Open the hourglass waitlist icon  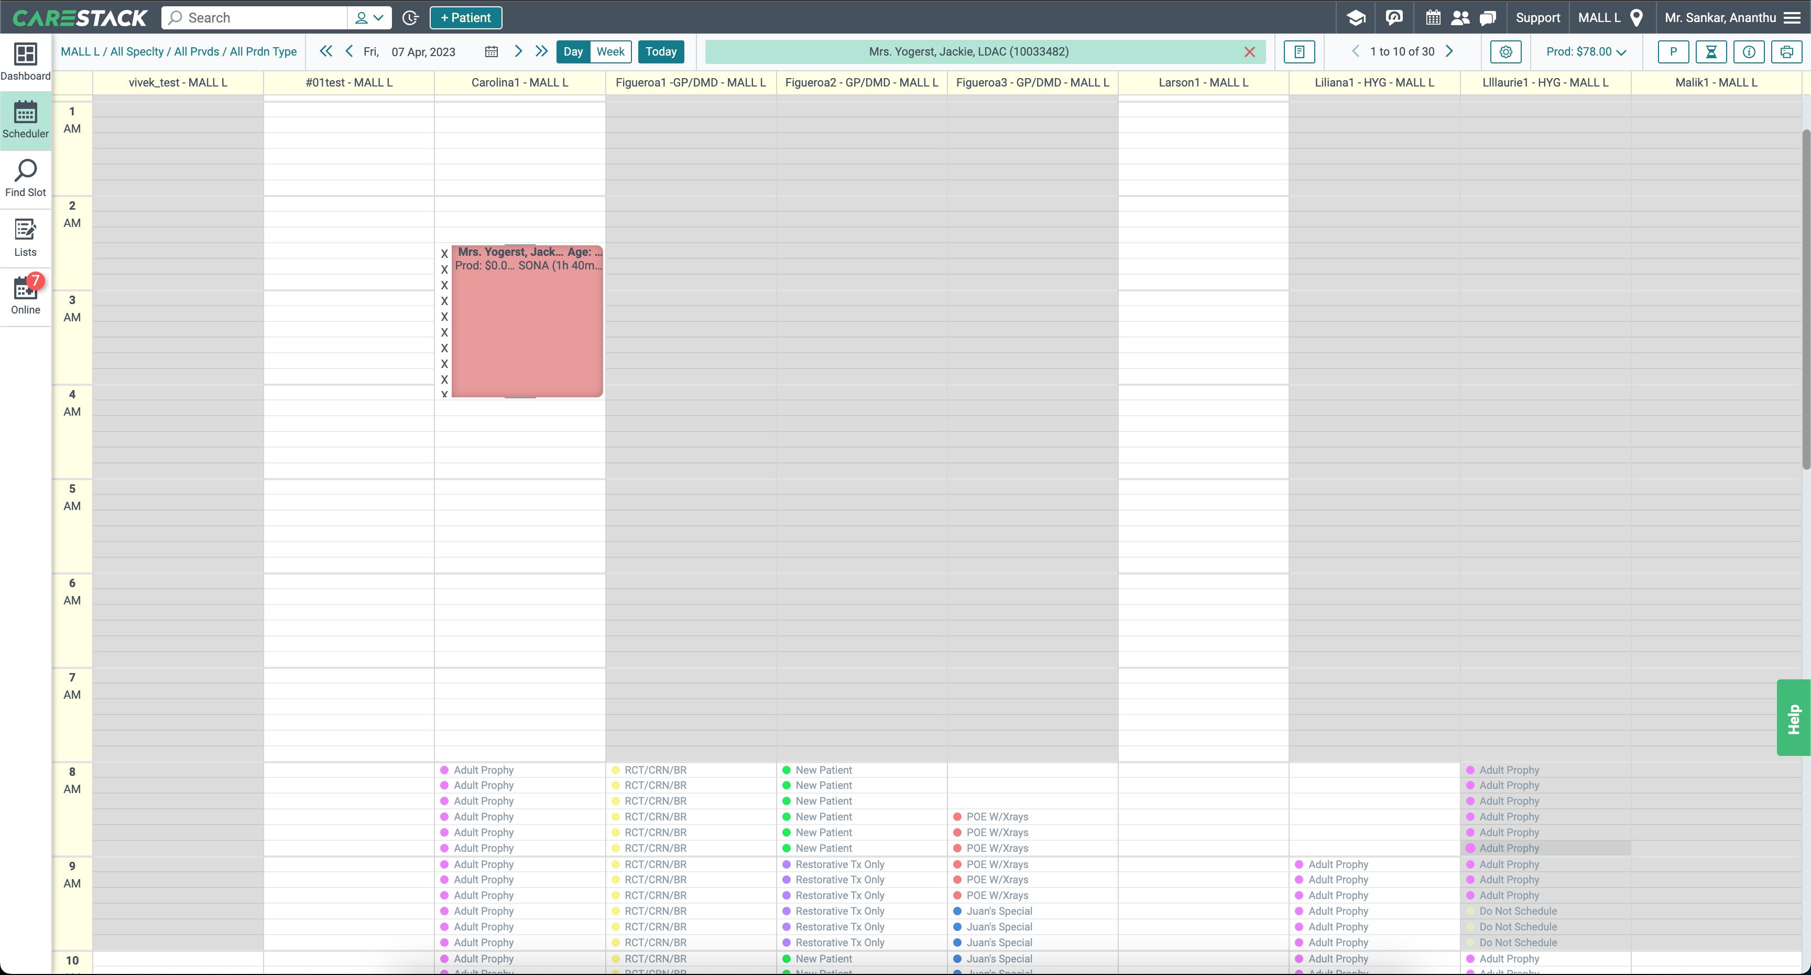[1711, 51]
